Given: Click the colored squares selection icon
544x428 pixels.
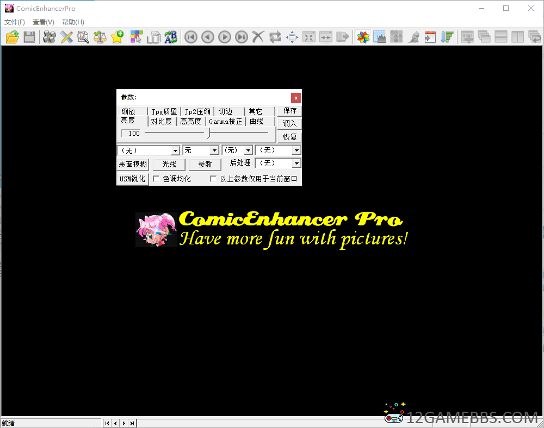Looking at the screenshot, I should (137, 37).
